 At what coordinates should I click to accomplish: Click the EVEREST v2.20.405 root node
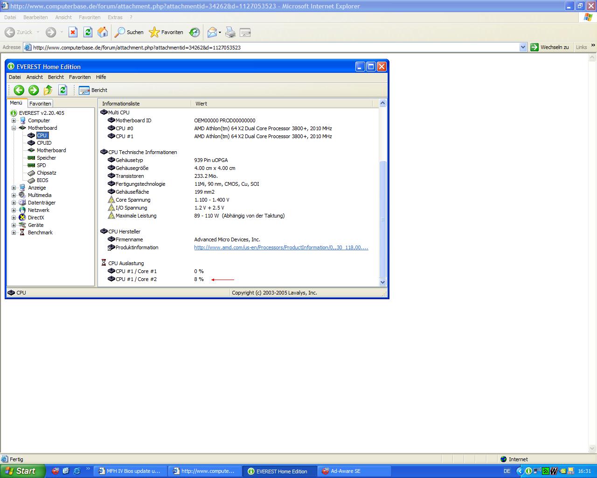tap(42, 113)
